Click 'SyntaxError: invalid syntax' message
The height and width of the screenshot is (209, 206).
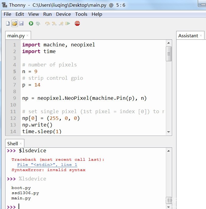[48, 170]
